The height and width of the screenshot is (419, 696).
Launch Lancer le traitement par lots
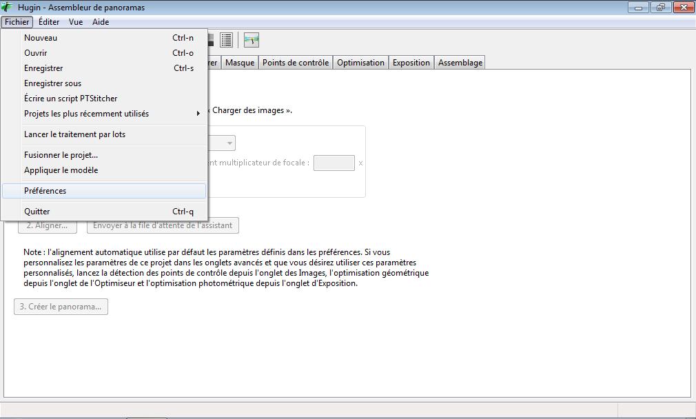coord(104,134)
